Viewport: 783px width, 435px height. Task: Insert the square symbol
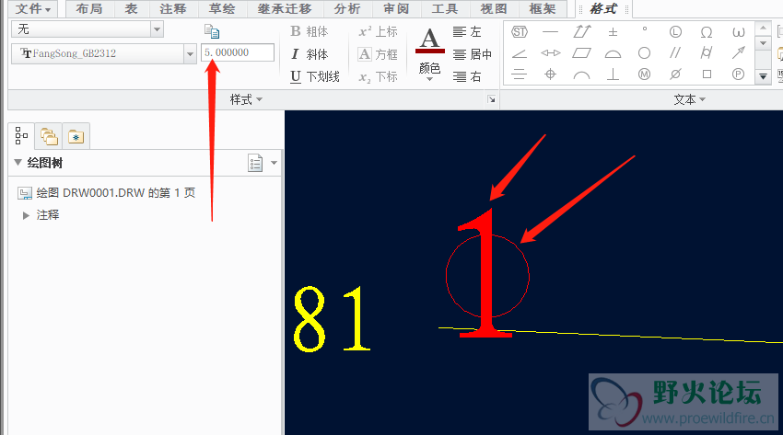pyautogui.click(x=707, y=74)
